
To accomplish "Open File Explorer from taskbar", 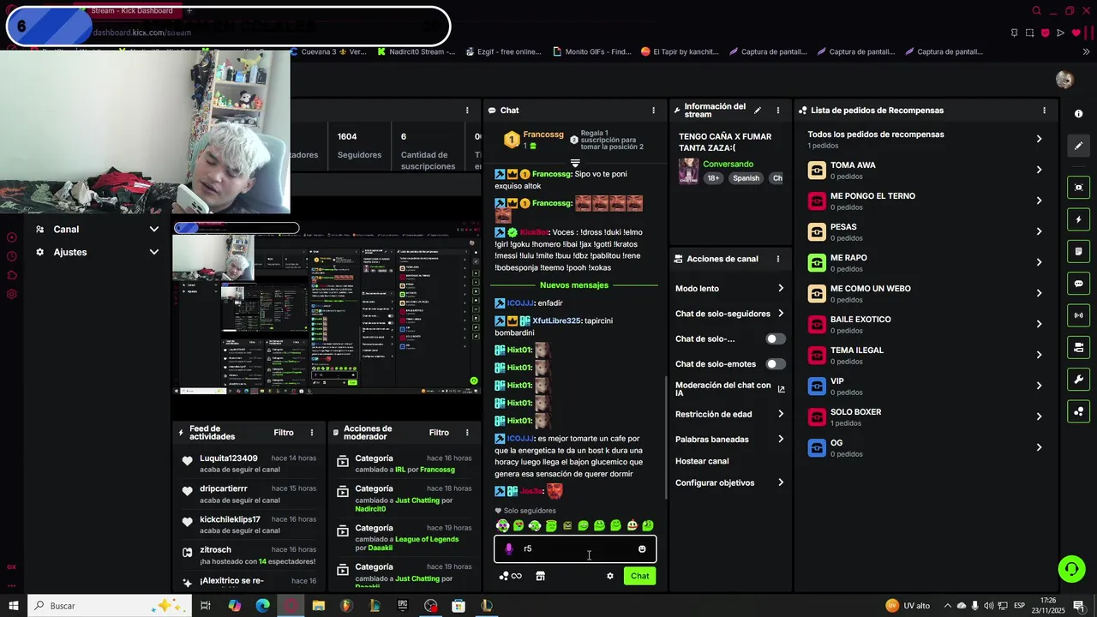I will 319,606.
